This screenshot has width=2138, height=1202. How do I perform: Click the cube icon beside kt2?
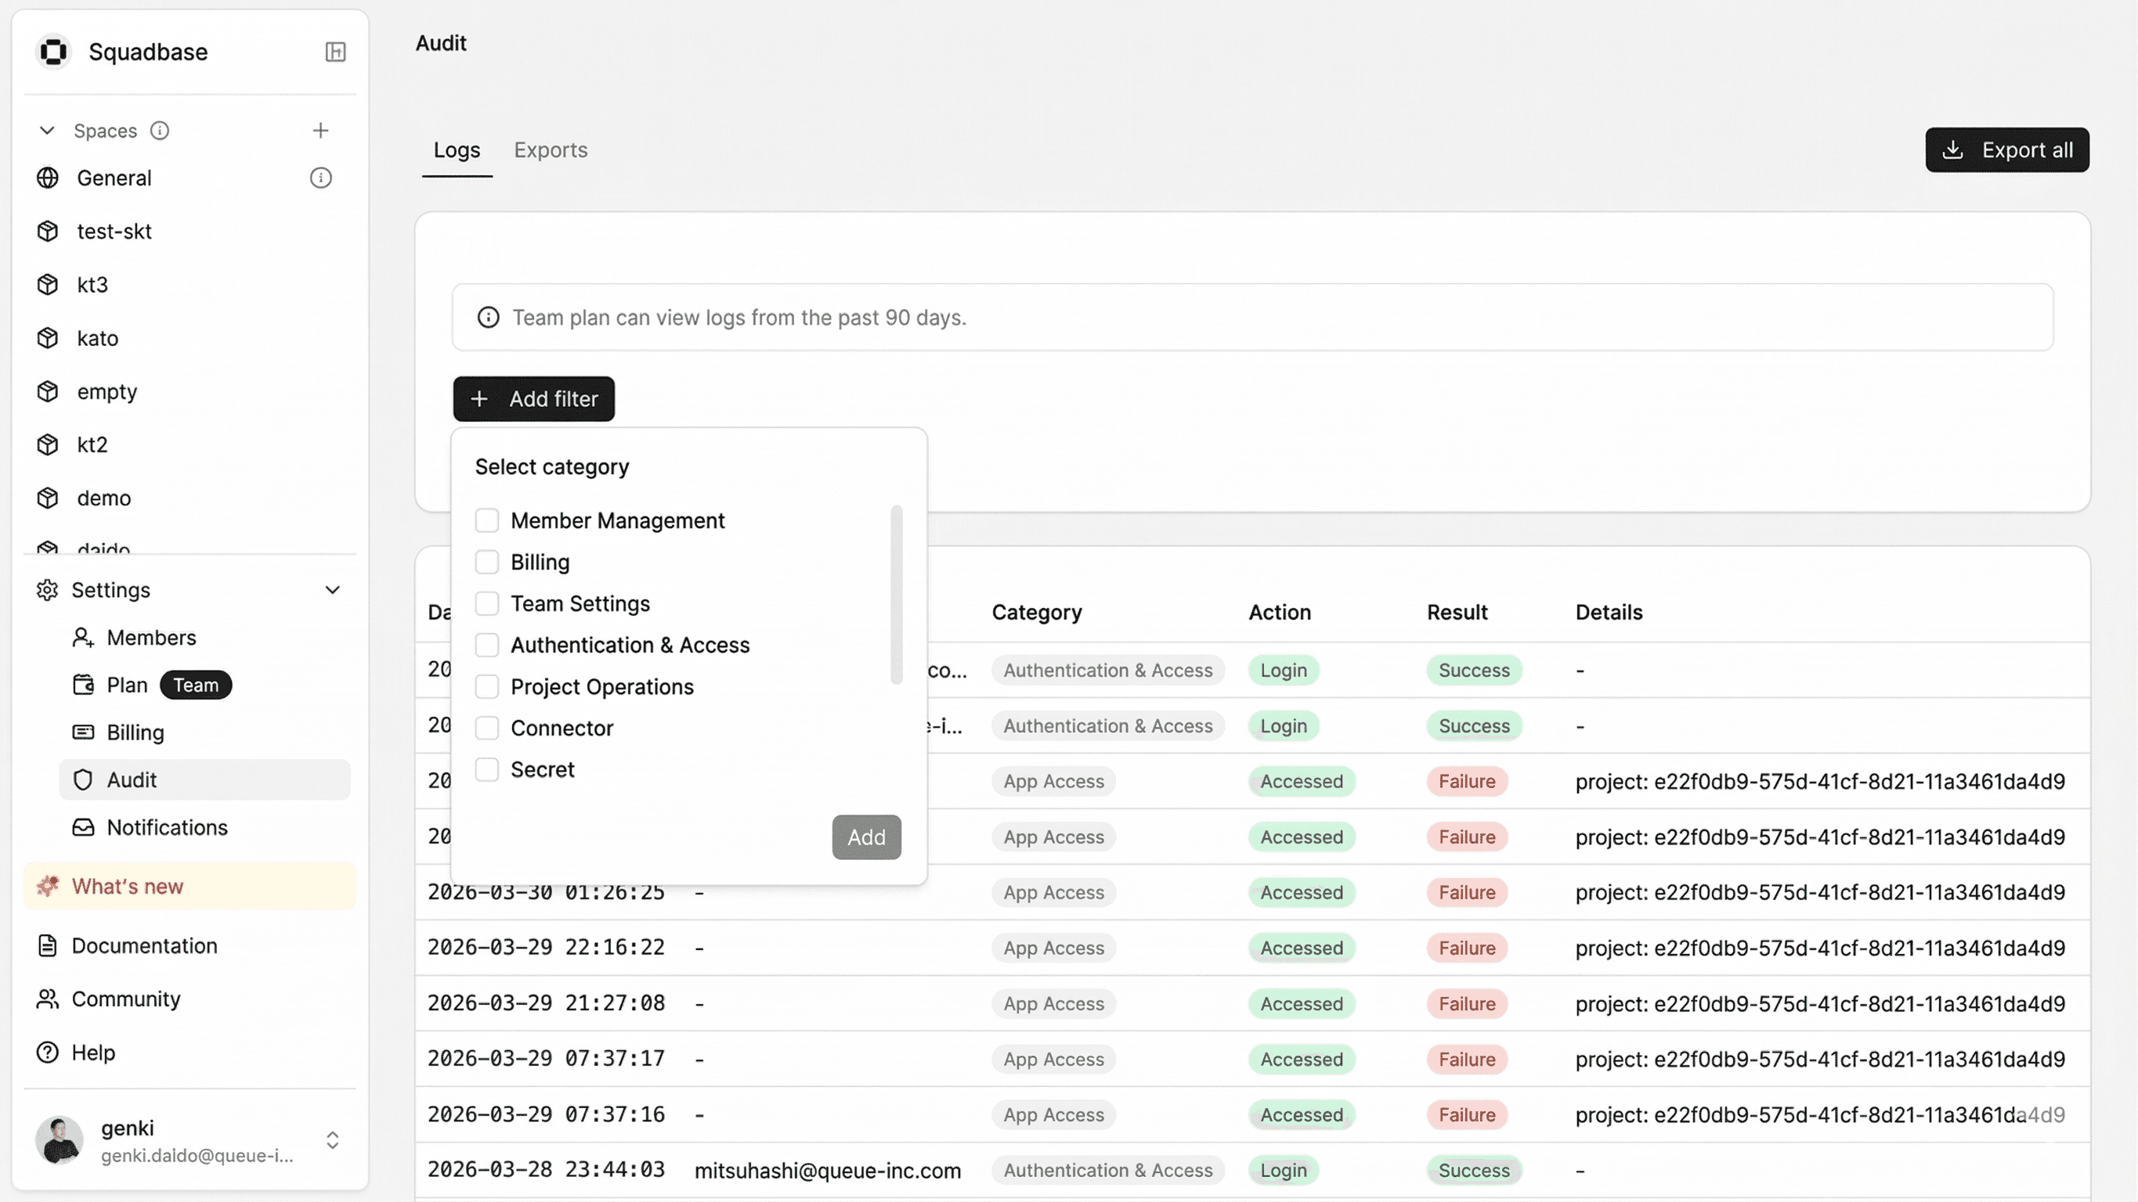pos(47,444)
